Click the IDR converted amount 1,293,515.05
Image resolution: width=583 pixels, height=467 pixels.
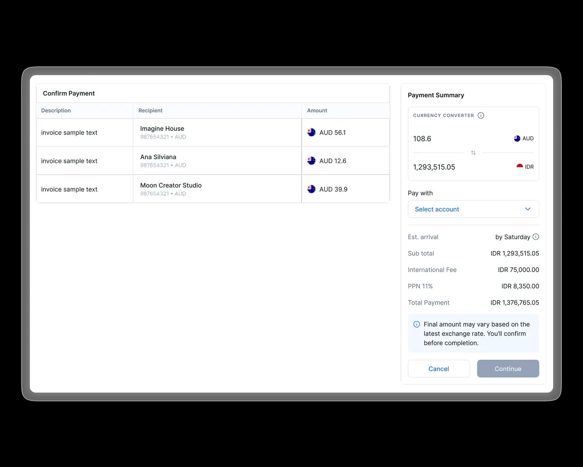point(434,167)
